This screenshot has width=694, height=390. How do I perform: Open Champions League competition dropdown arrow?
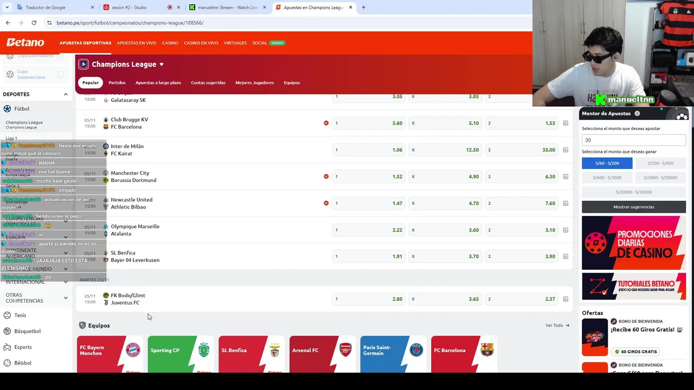coord(161,64)
